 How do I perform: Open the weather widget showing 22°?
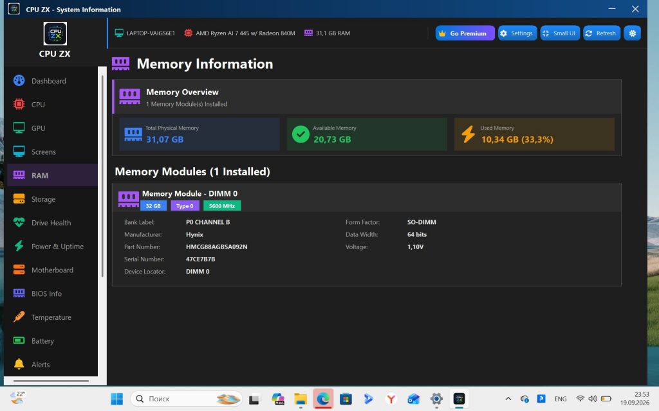click(17, 398)
